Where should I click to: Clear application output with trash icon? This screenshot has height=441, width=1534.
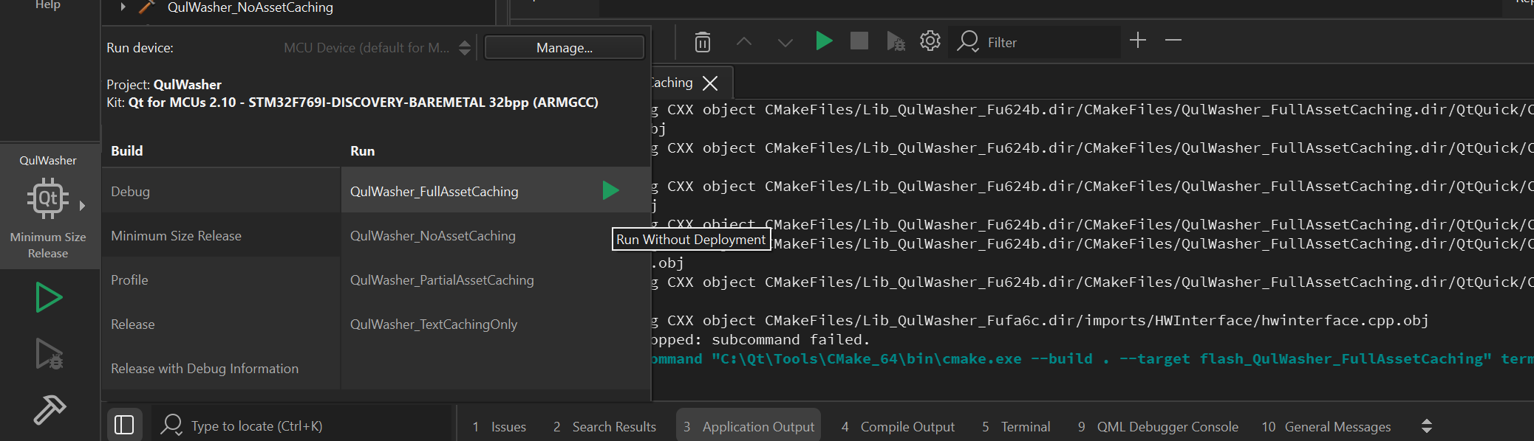point(703,41)
